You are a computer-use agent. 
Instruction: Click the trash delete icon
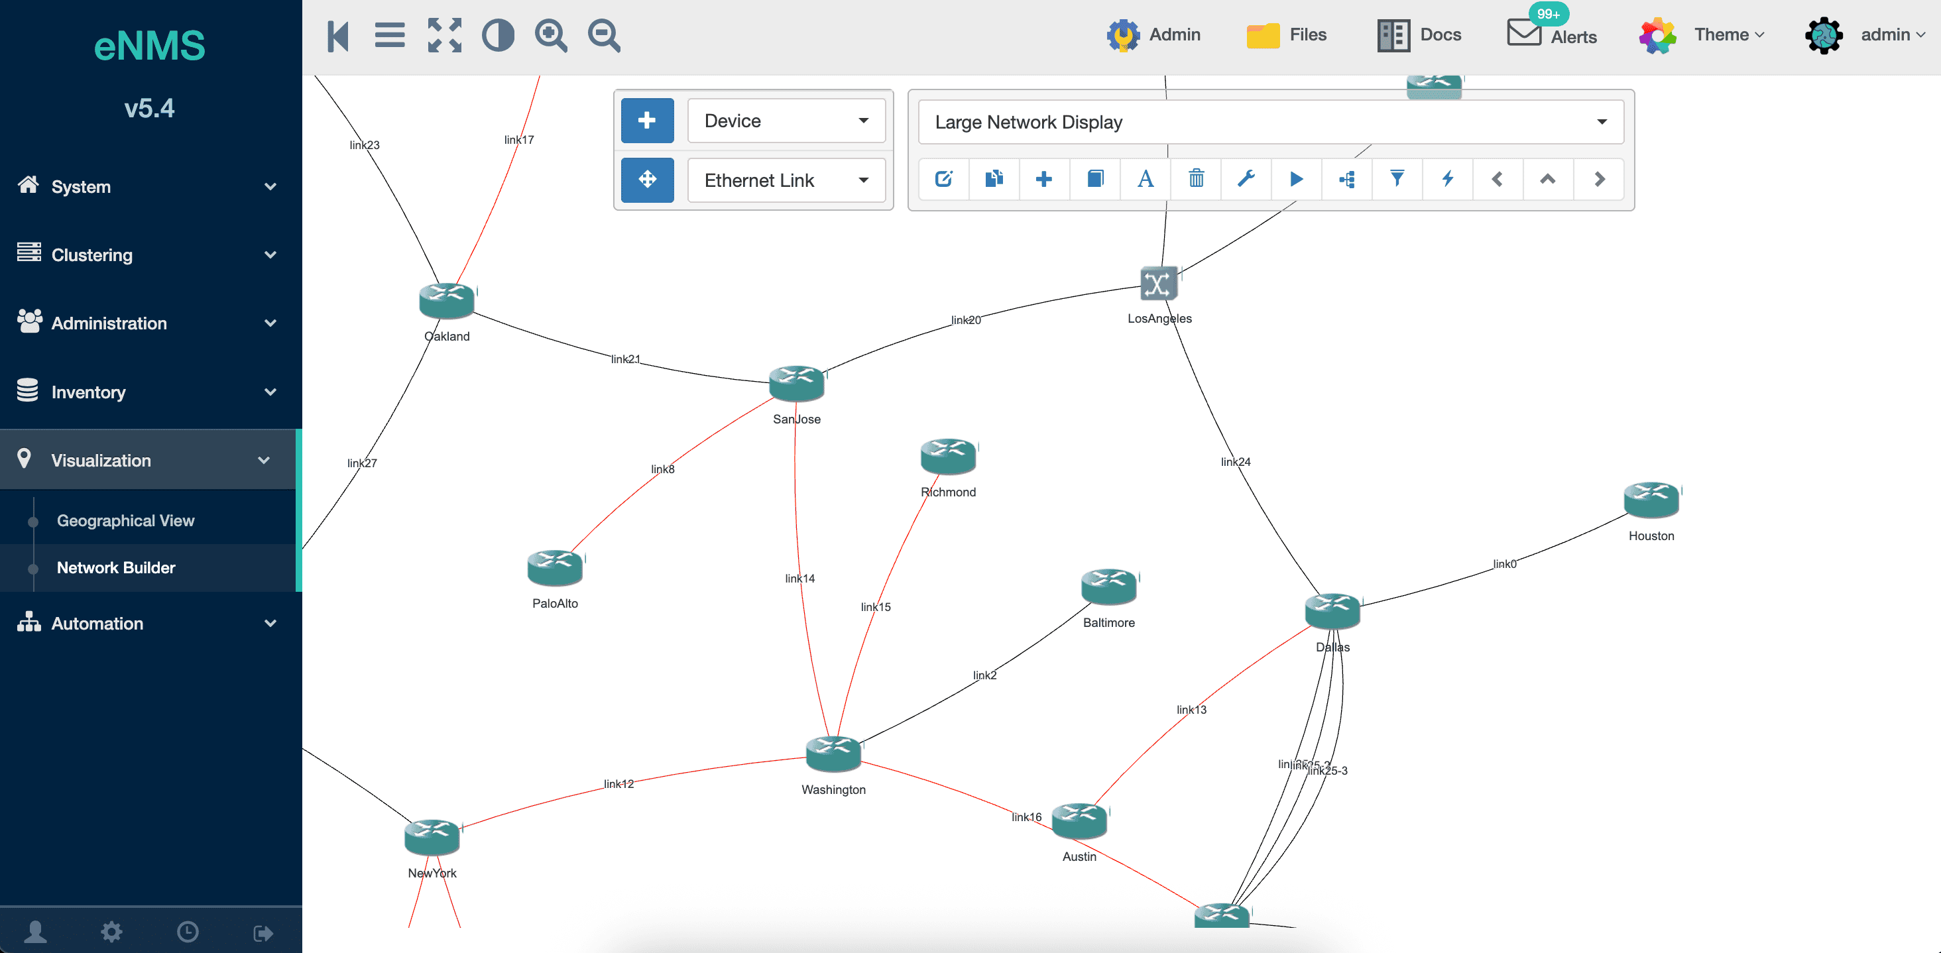click(x=1196, y=180)
